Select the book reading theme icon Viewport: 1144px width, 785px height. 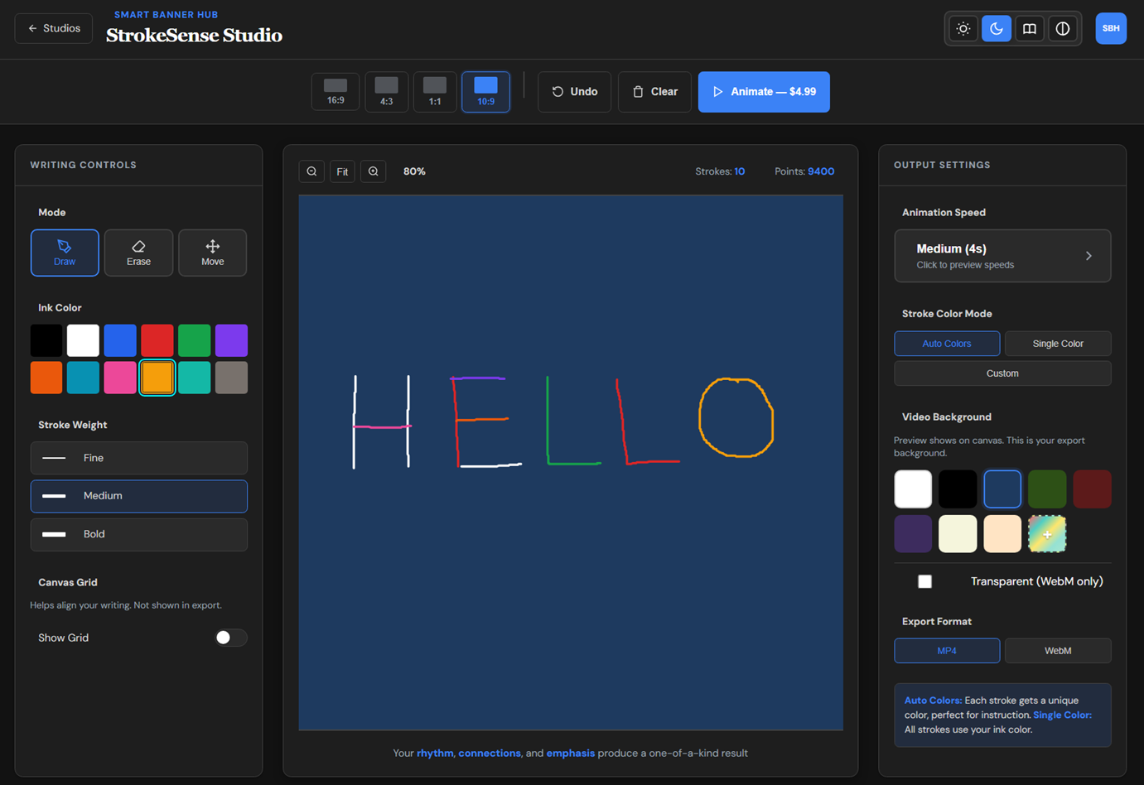1030,29
